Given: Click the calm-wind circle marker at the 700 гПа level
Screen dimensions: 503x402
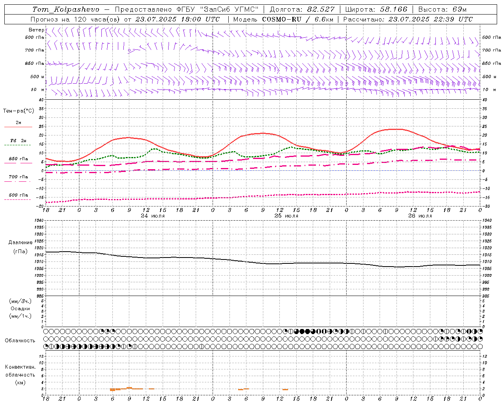Looking at the screenshot, I should pos(129,50).
